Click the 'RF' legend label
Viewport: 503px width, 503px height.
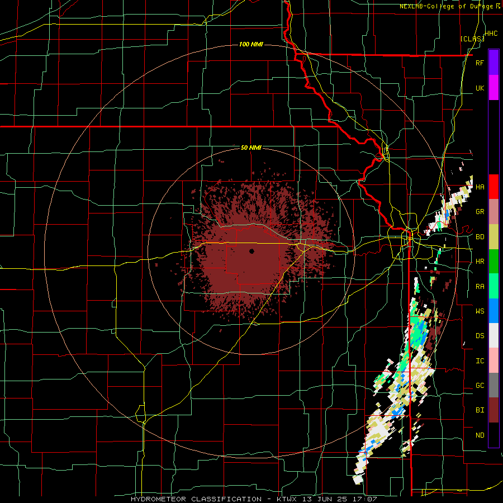click(480, 63)
